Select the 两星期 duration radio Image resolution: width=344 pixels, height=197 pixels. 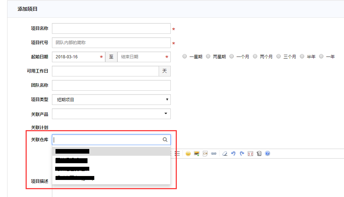coord(208,57)
